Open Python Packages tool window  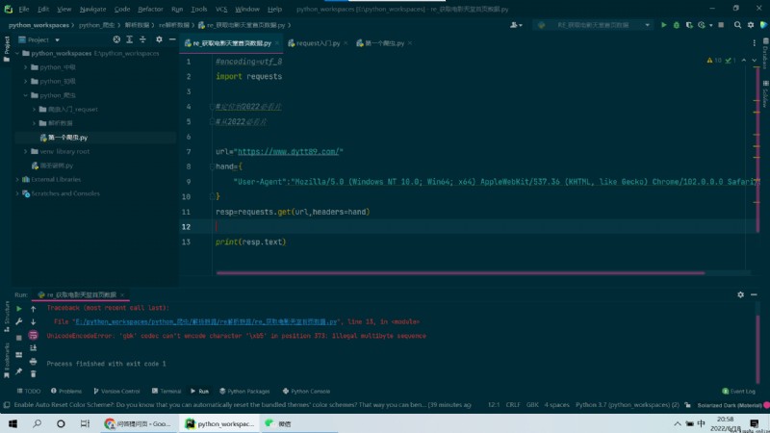click(244, 392)
